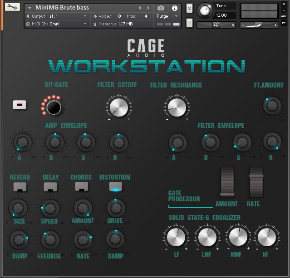Take a snapshot with the camera icon

pyautogui.click(x=161, y=8)
